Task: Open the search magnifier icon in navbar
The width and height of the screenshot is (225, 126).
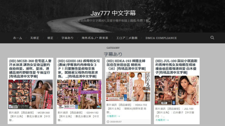Action: 212,38
